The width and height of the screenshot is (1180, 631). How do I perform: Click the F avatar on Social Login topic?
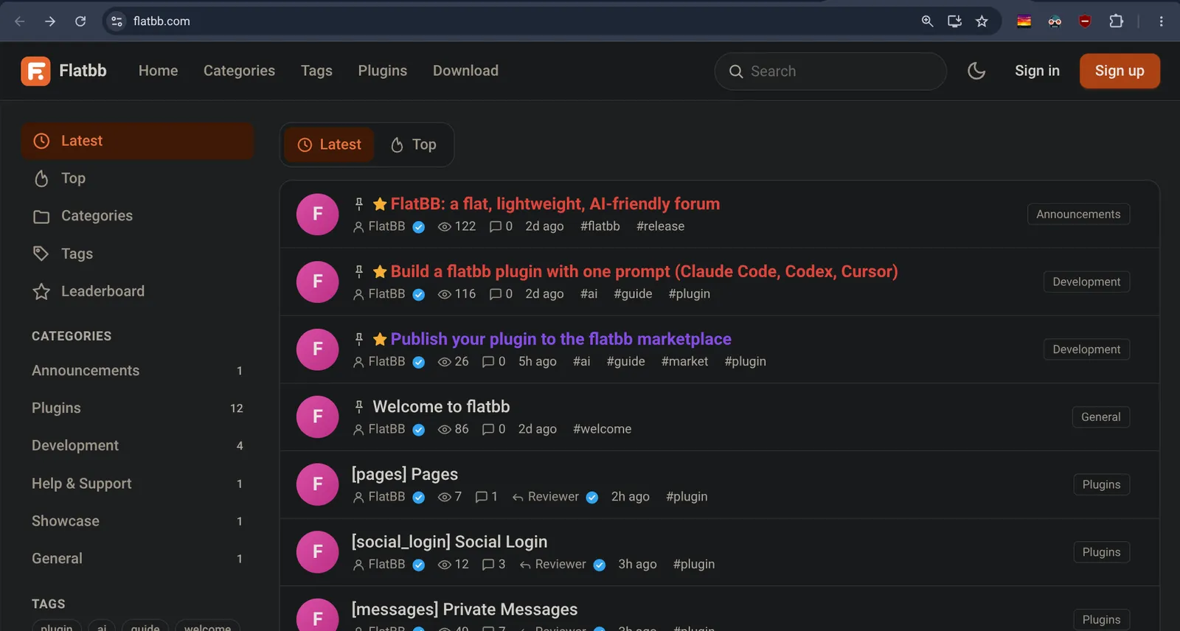tap(317, 551)
